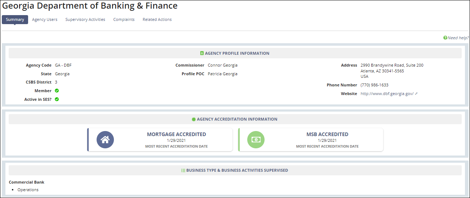Screen dimensions: 470x198
Task: Click the Agency Accreditation Information seal icon
Action: click(x=194, y=119)
